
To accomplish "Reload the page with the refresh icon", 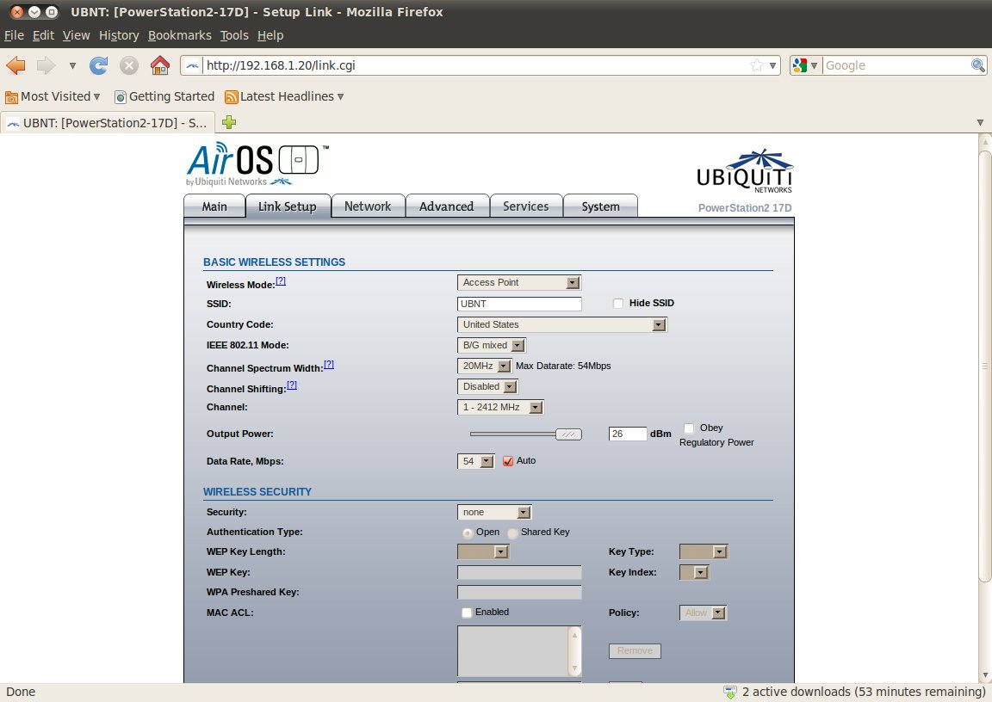I will [99, 65].
